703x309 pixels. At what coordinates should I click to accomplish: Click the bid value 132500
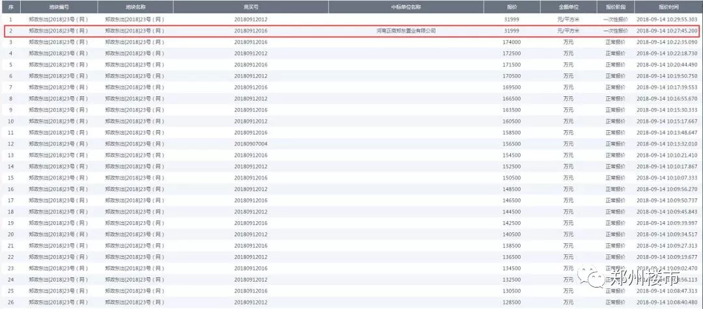(x=512, y=280)
